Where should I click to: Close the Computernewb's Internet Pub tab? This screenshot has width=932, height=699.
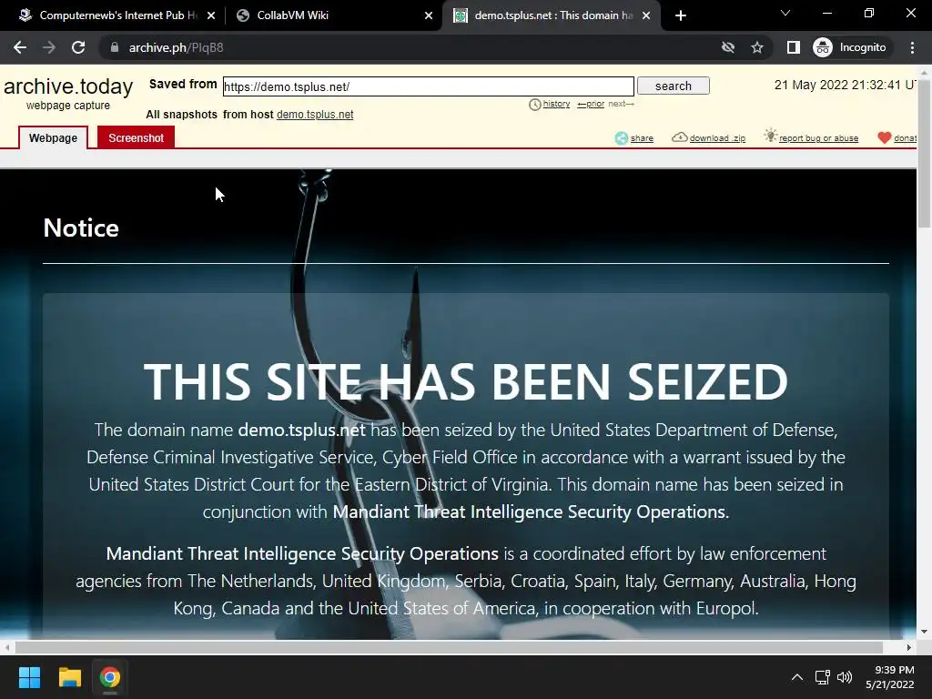coord(211,15)
